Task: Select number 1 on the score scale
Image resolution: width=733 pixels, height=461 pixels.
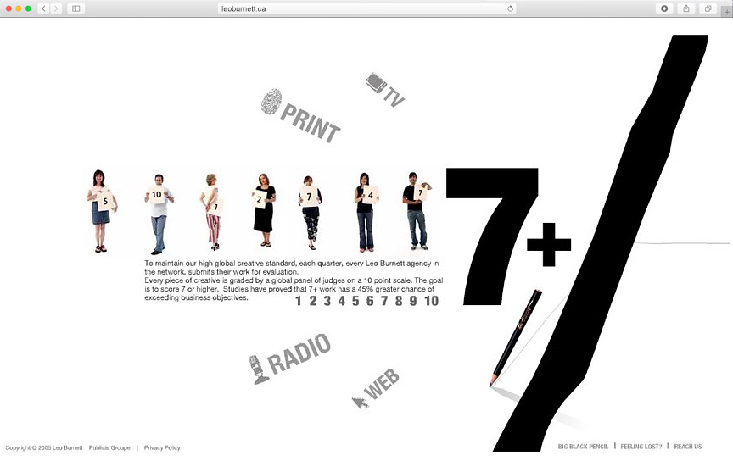Action: click(299, 301)
